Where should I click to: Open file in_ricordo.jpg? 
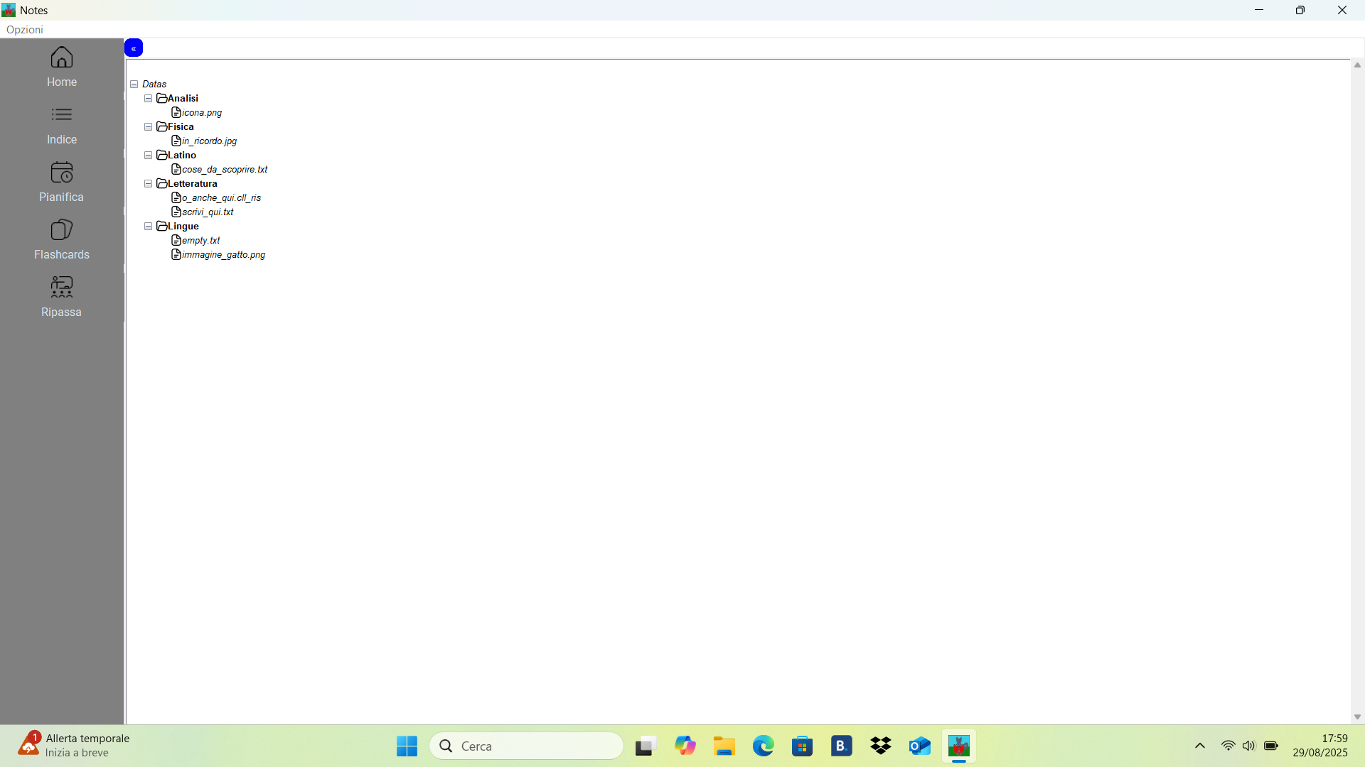click(x=210, y=141)
